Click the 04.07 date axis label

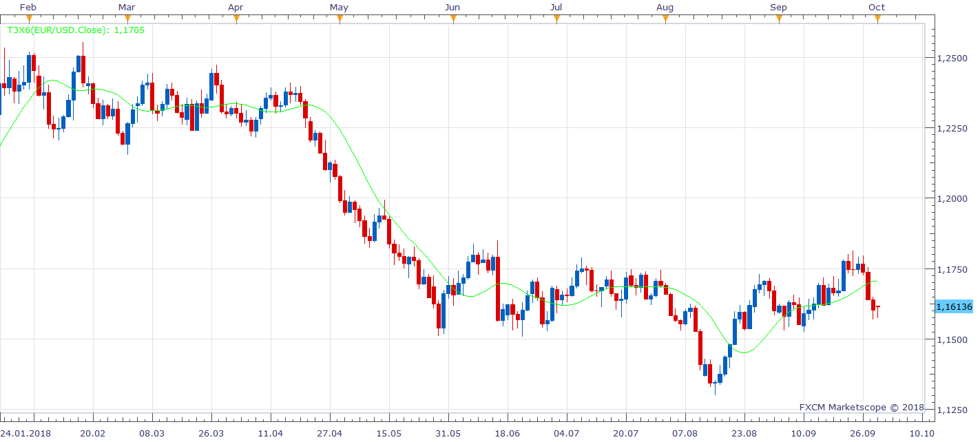[x=567, y=433]
